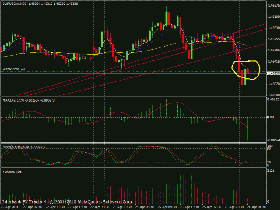The image size is (280, 210).
Task: Click the 22 Apr 07:30 time label
Action: coord(33,207)
